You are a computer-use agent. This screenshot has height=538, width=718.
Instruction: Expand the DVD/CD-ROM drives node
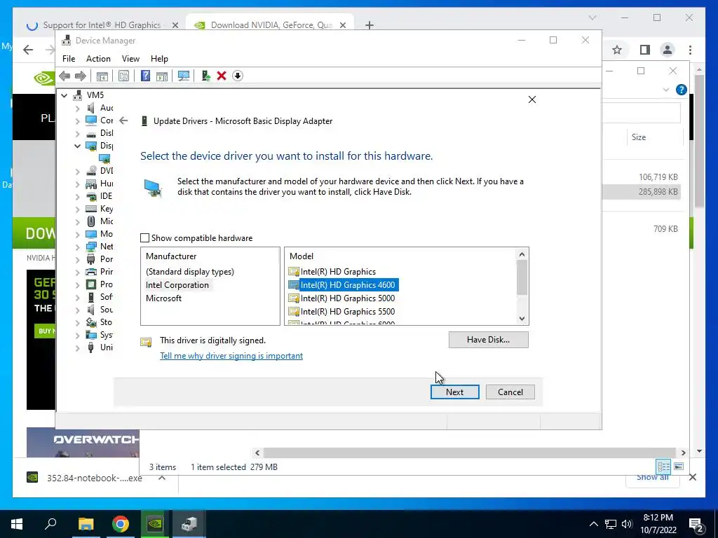(77, 171)
